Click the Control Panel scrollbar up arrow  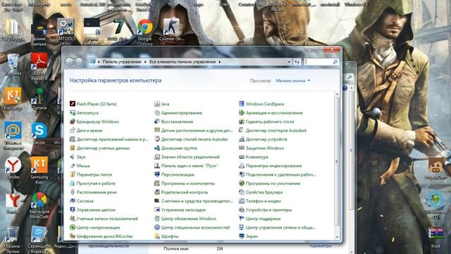337,94
